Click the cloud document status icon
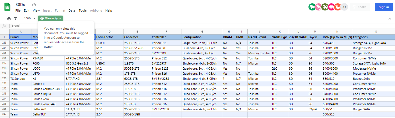 [x=34, y=5]
